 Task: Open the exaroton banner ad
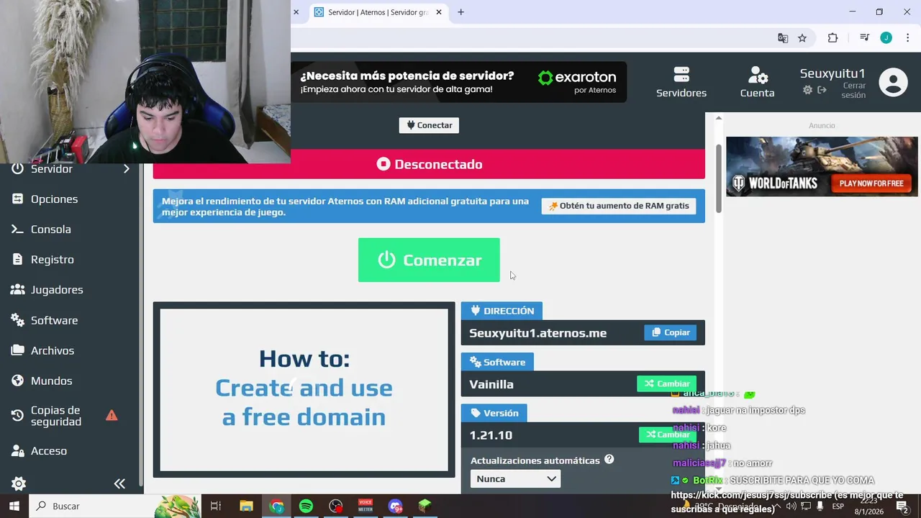(459, 82)
